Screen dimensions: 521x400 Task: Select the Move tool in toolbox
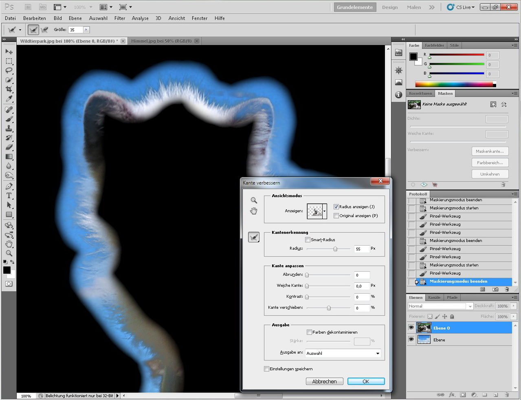(x=9, y=52)
